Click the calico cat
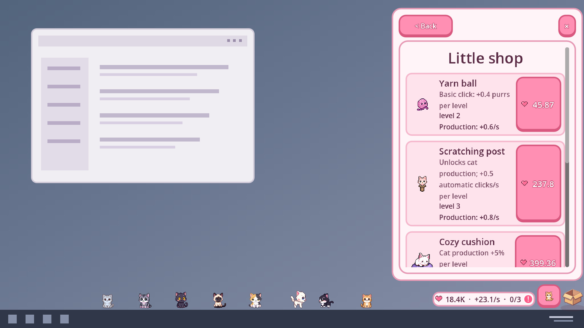584x328 pixels. tap(255, 300)
